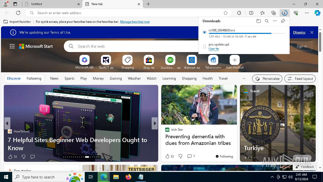
Task: Open TakeLessons shortcut
Action: [213, 62]
